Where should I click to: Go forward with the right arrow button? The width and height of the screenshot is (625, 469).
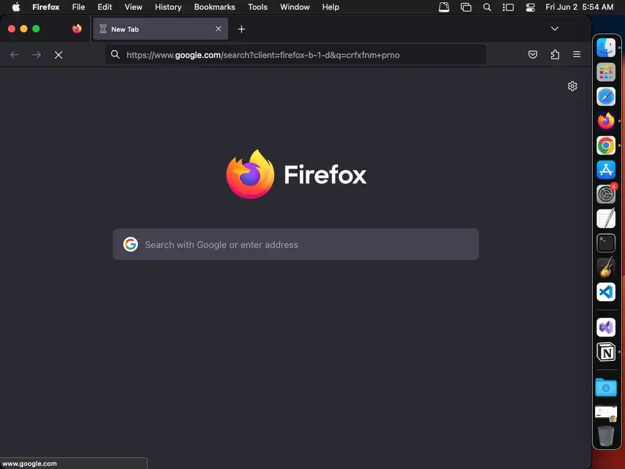[x=37, y=55]
